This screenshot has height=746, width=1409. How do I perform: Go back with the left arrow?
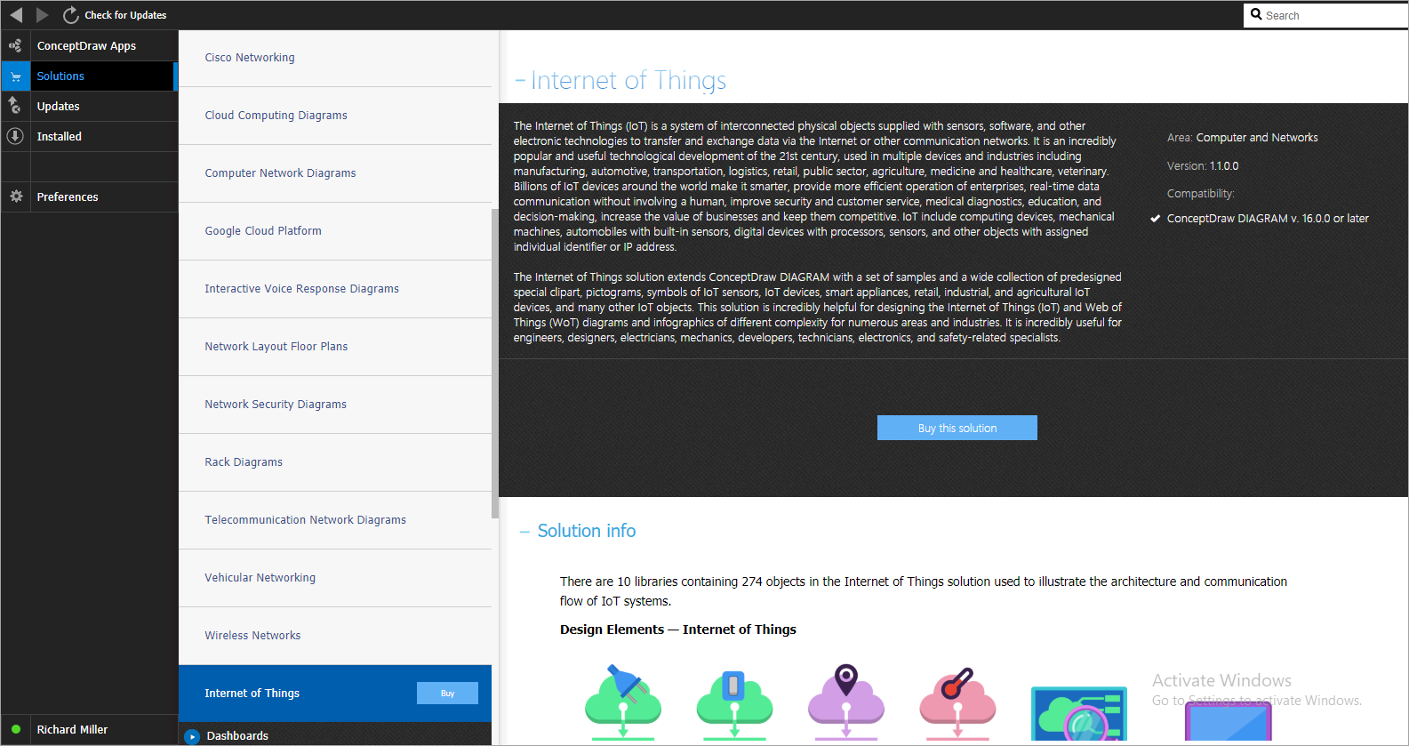point(16,15)
